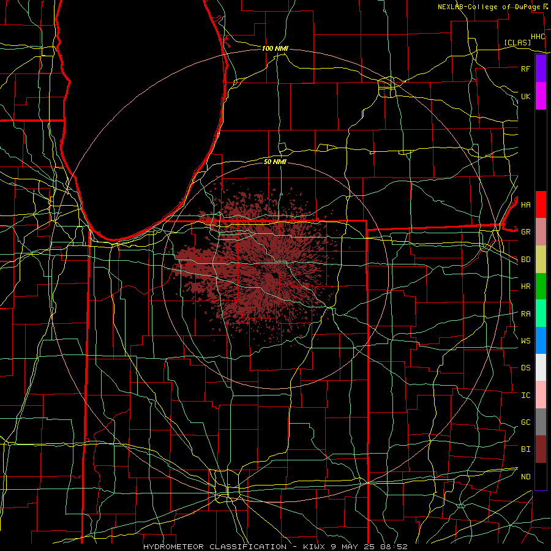Click the '50 NMI' range ring label
This screenshot has width=551, height=551.
275,162
